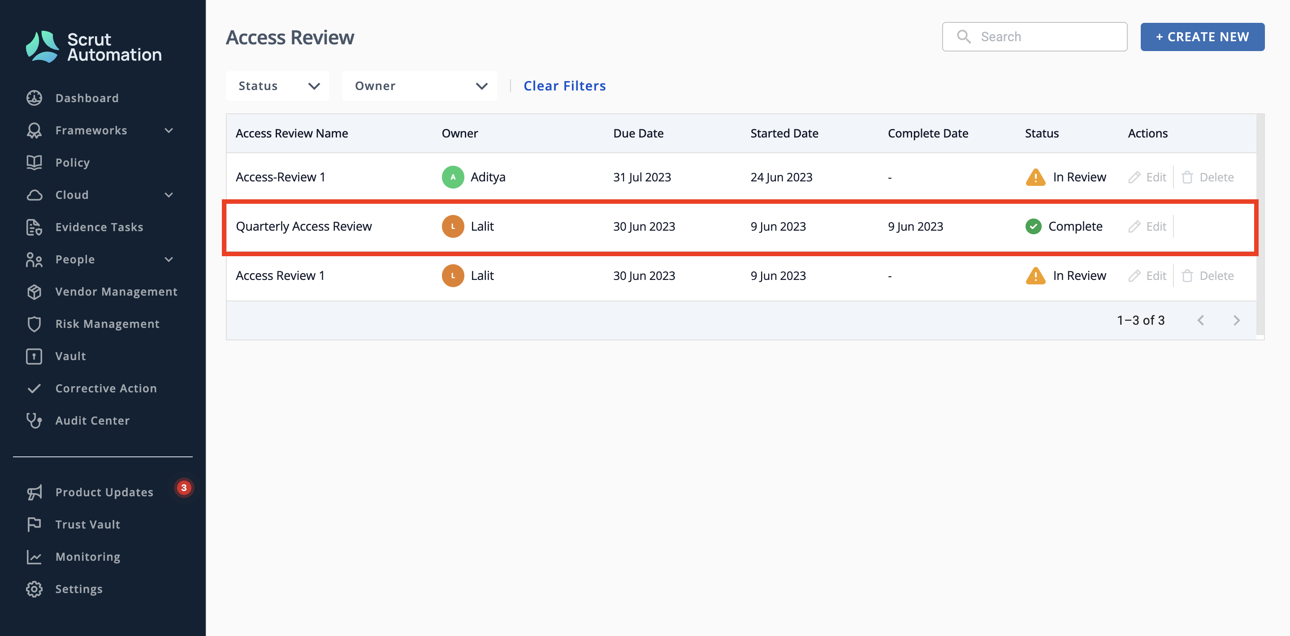This screenshot has height=636, width=1290.
Task: Delete the Access Review 1 entry by Lalit
Action: (x=1207, y=276)
